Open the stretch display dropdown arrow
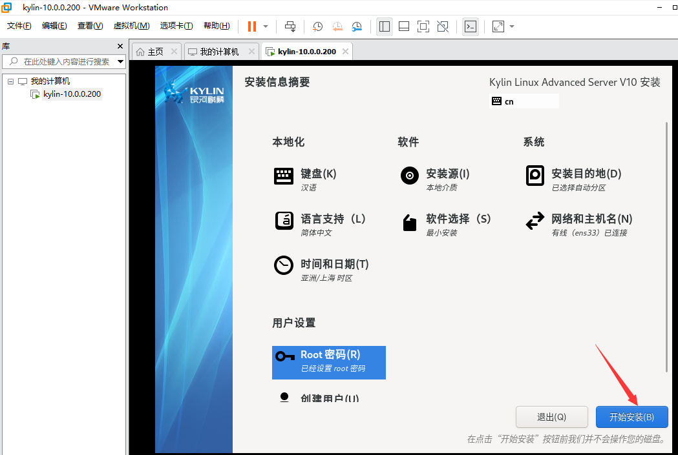The width and height of the screenshot is (678, 455). [512, 26]
